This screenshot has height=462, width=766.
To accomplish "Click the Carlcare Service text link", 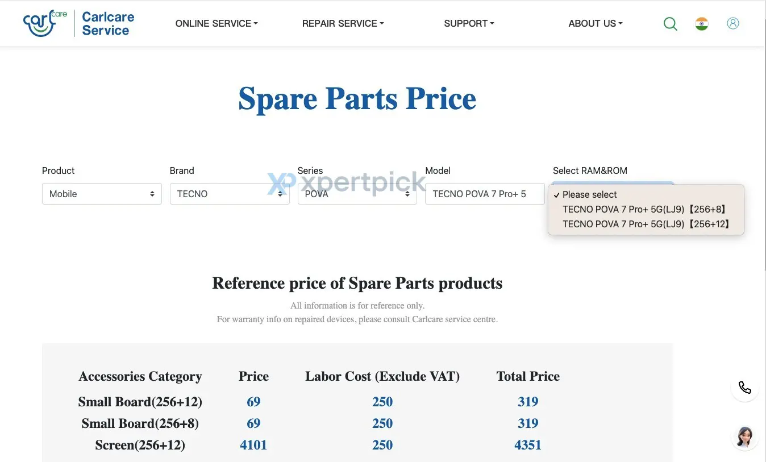I will pos(108,23).
